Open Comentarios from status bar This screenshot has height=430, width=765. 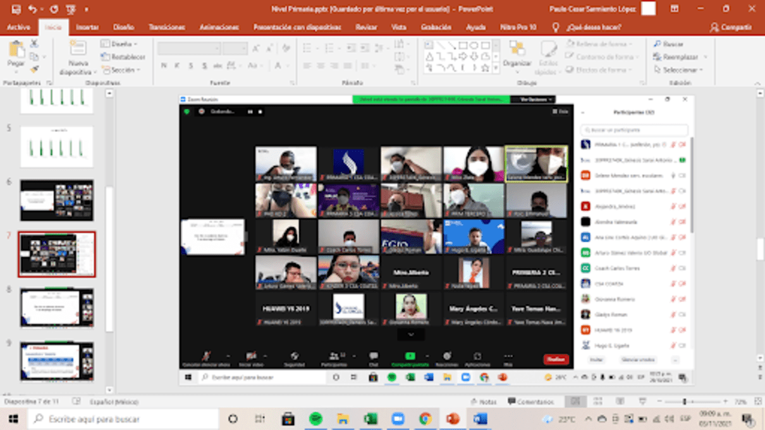pos(531,402)
